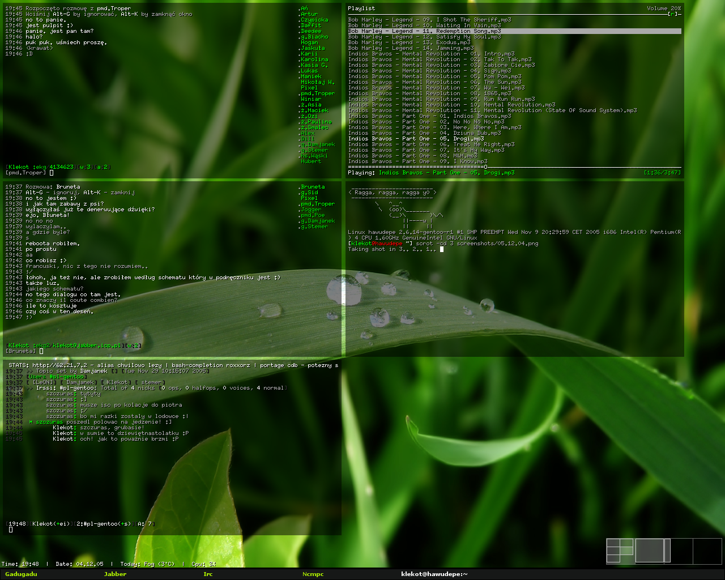Click the 2:#pl-gentoo(+s) irssi window indicator
The width and height of the screenshot is (725, 580).
click(103, 524)
